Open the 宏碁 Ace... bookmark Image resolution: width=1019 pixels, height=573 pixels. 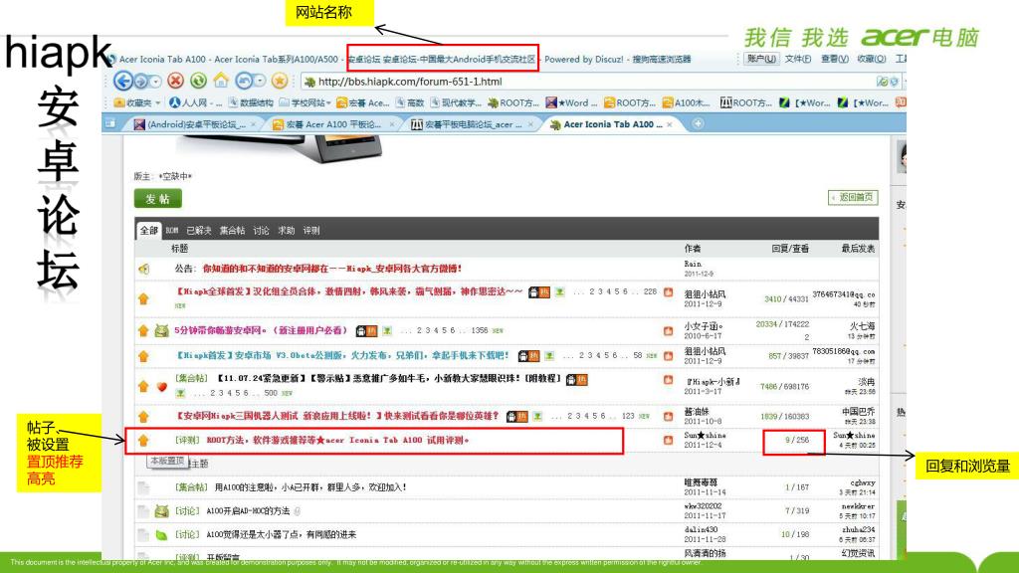point(362,102)
